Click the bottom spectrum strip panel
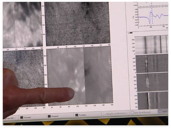171x129 pixels. pos(153,101)
